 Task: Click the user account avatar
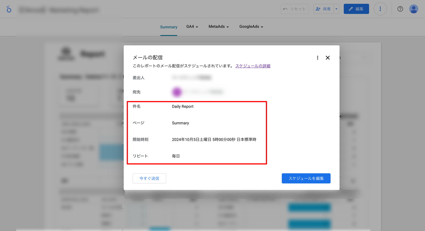[x=414, y=9]
